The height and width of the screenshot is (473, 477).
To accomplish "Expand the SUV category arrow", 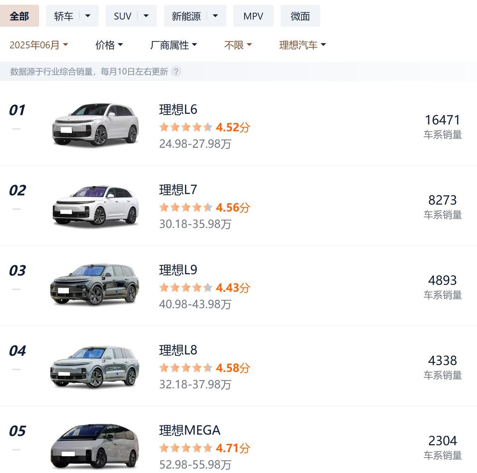I will [x=146, y=16].
